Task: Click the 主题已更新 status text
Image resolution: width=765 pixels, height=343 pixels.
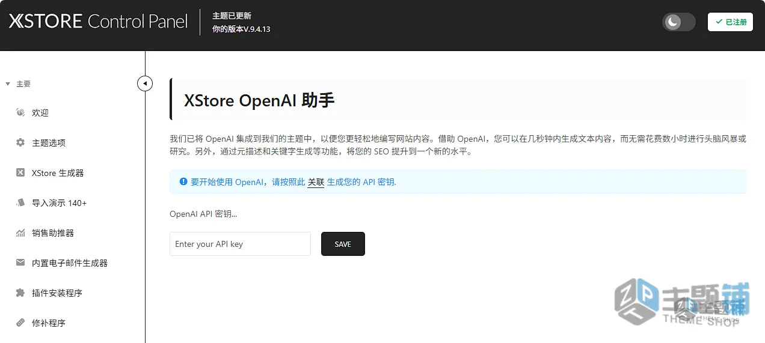Action: pos(232,16)
